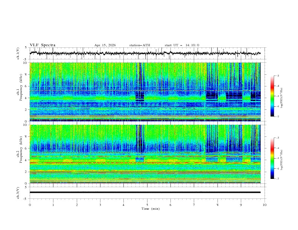
Task: Click the 'ch.3(V)' axis label
Action: pyautogui.click(x=18, y=193)
